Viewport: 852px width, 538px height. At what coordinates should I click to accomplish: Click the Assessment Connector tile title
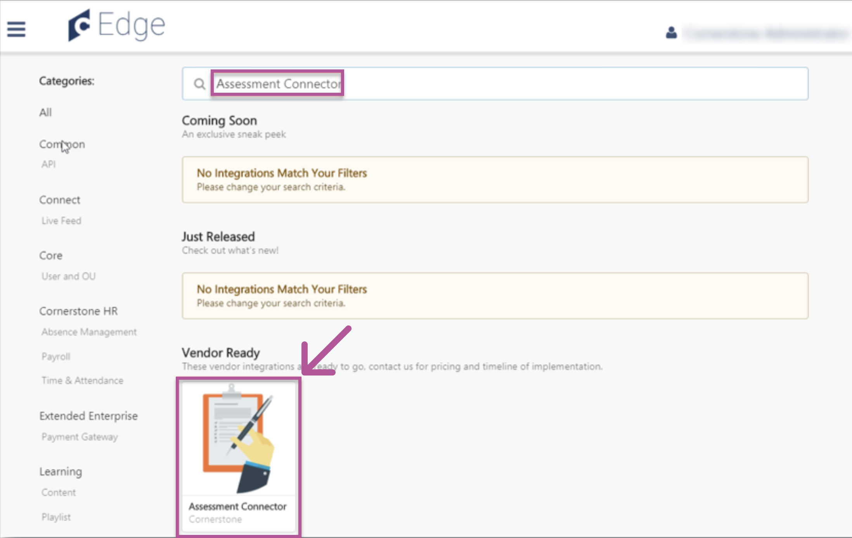[x=237, y=507]
